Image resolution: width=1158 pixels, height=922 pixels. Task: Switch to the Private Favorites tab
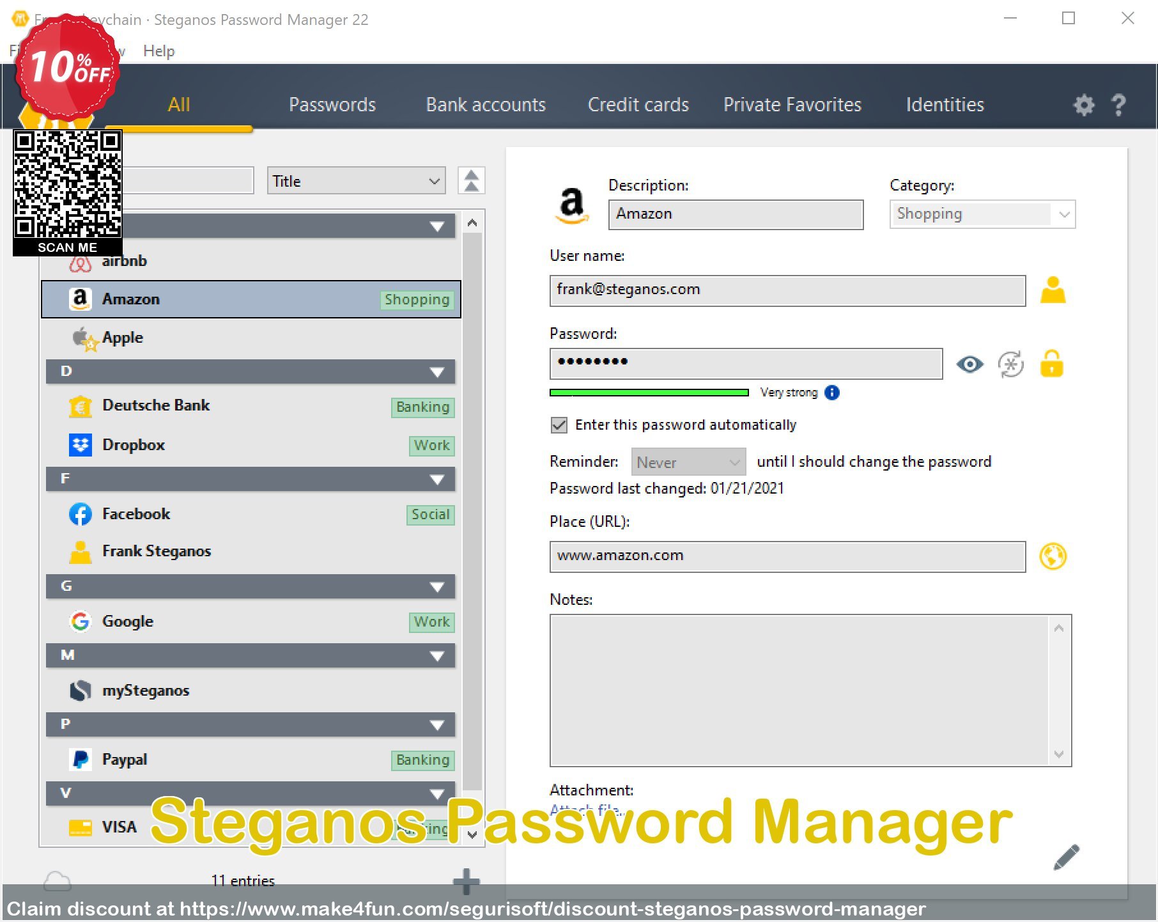click(792, 105)
